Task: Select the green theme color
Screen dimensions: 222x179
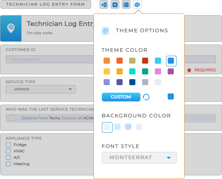Action: click(x=145, y=71)
